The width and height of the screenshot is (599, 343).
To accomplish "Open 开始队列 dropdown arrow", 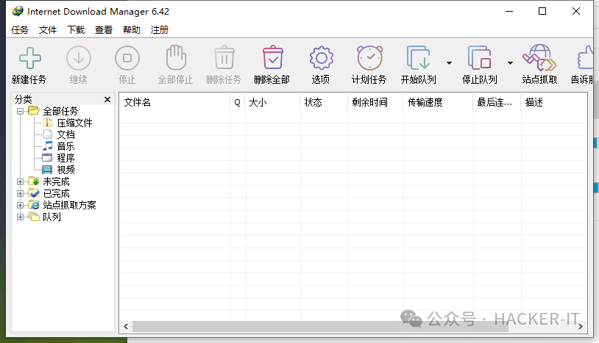I will [449, 63].
